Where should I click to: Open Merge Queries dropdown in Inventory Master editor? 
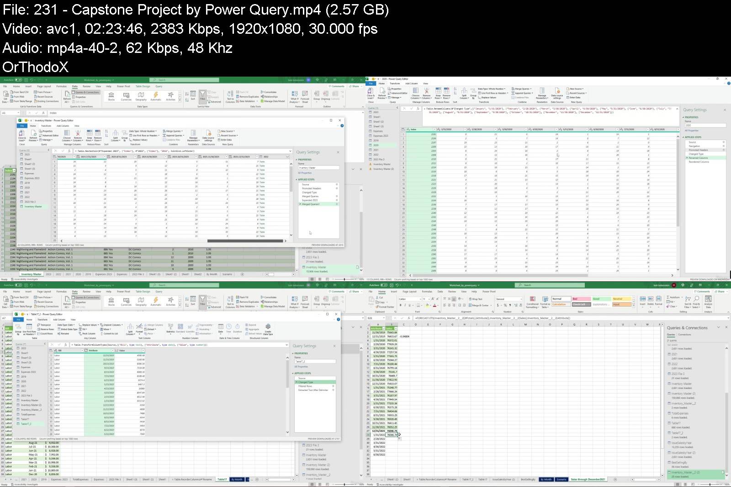[173, 131]
